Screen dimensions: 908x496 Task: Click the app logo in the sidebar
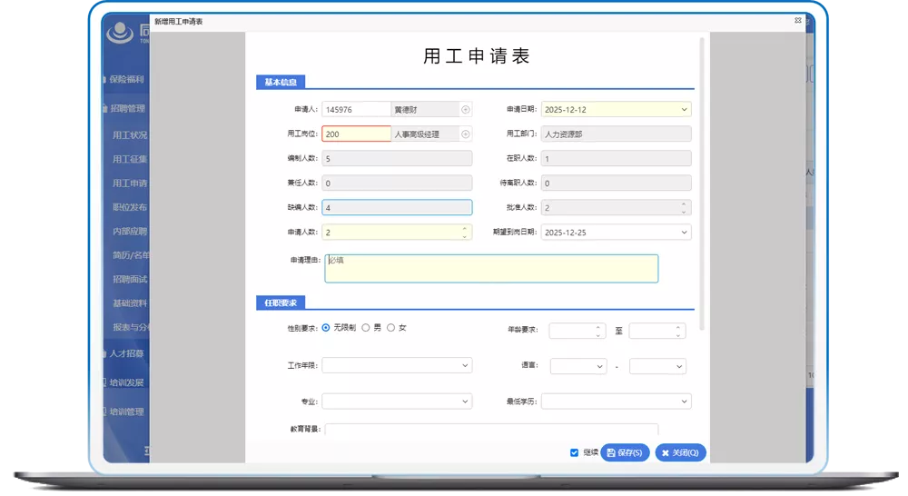coord(120,33)
